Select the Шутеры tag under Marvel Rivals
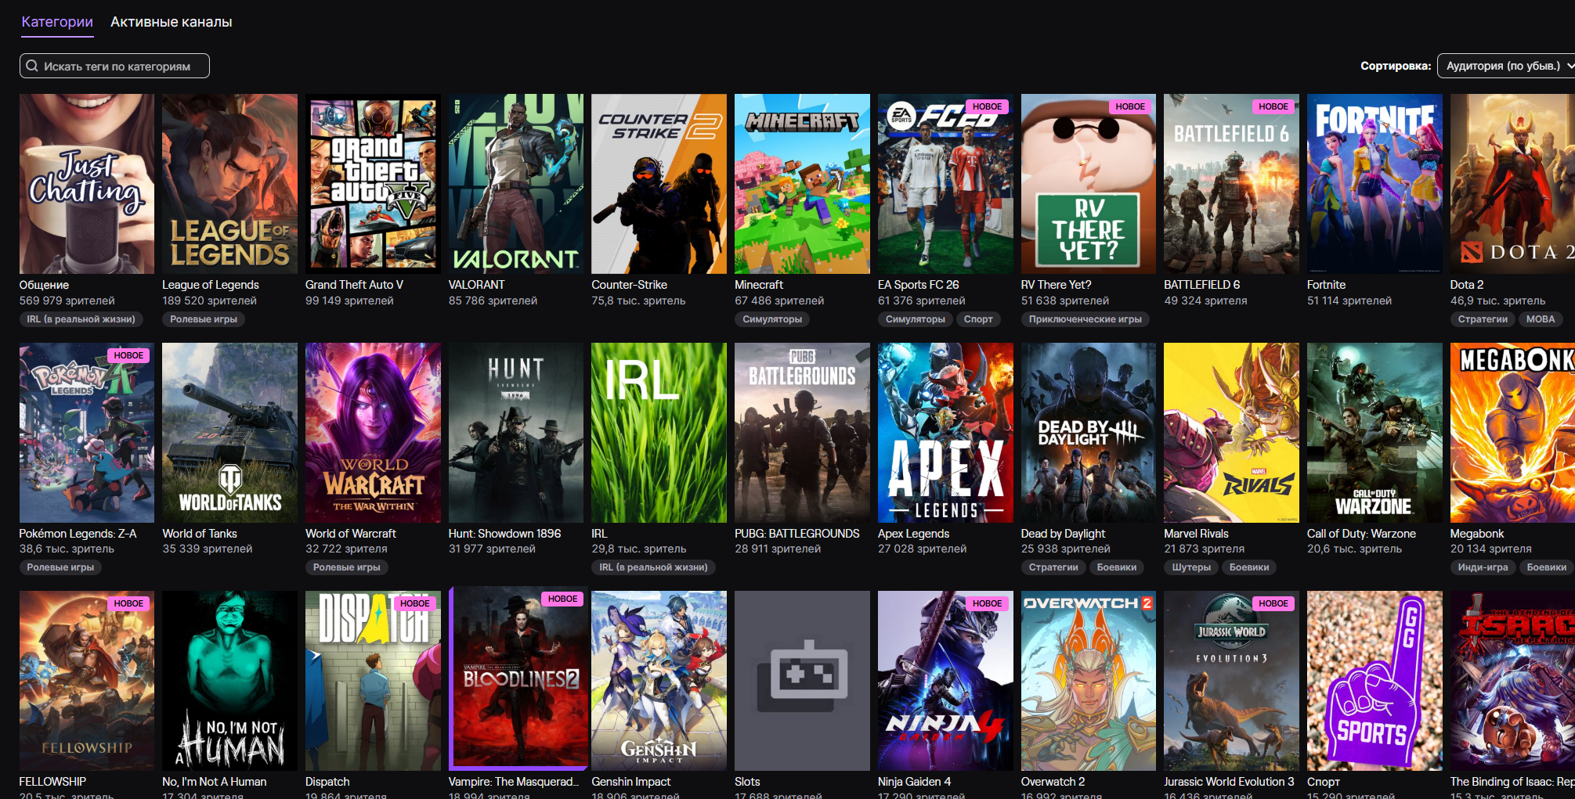The image size is (1575, 799). click(x=1191, y=567)
